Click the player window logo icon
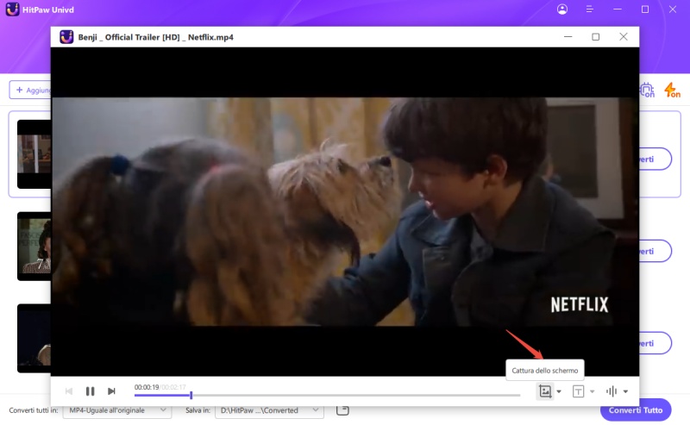690x425 pixels. [x=66, y=37]
